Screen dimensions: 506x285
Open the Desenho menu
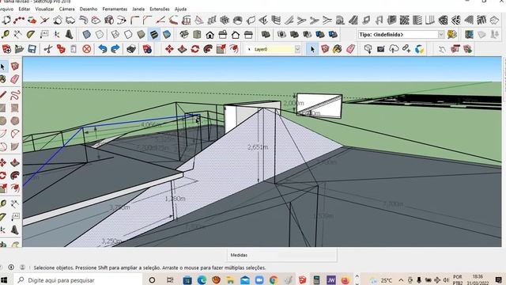[89, 9]
